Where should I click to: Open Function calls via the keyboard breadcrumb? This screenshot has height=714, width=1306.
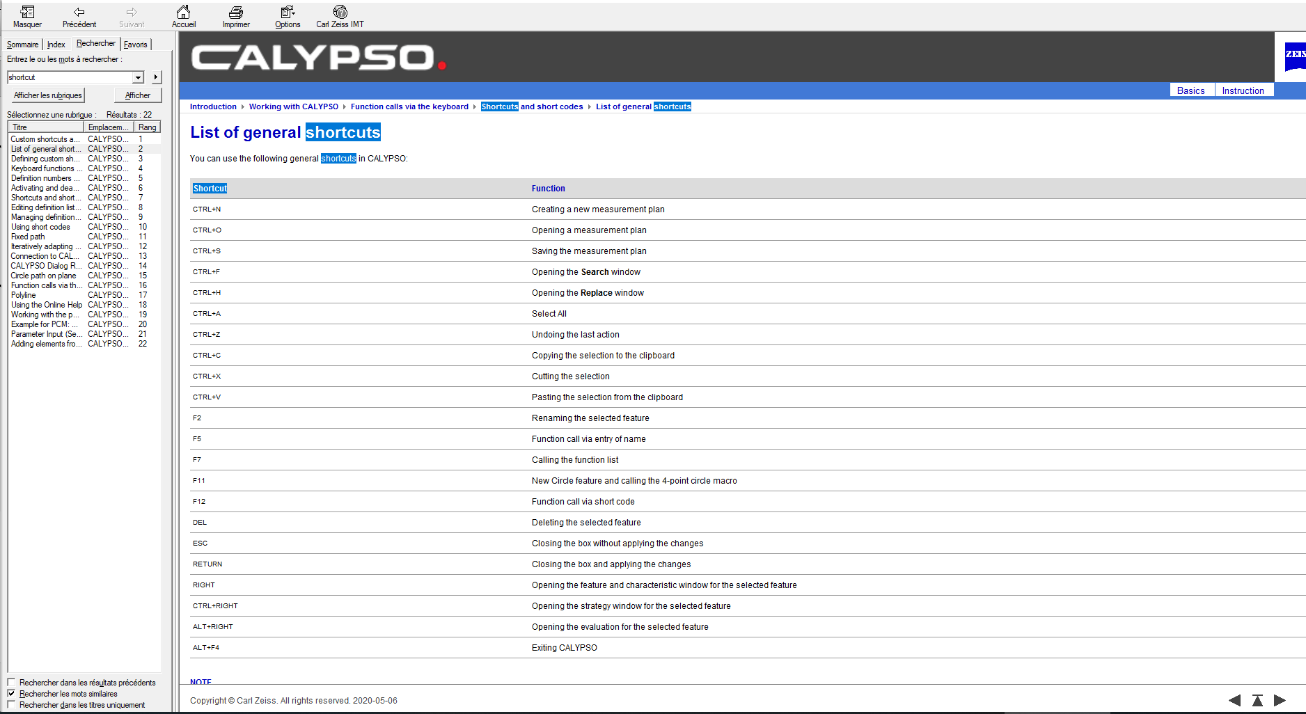(x=409, y=106)
